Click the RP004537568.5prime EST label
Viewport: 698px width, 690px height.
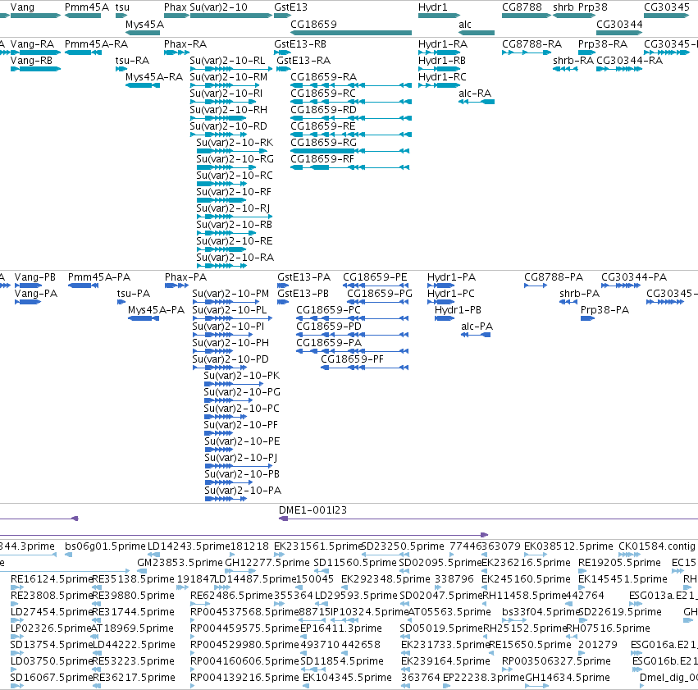pos(245,612)
